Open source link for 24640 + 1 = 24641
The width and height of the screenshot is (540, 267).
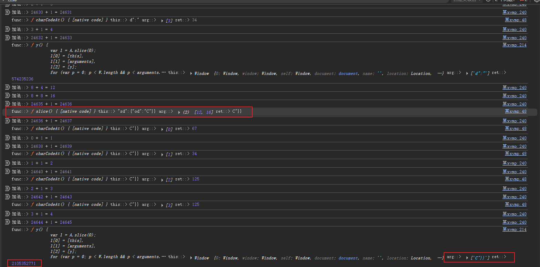pos(514,172)
